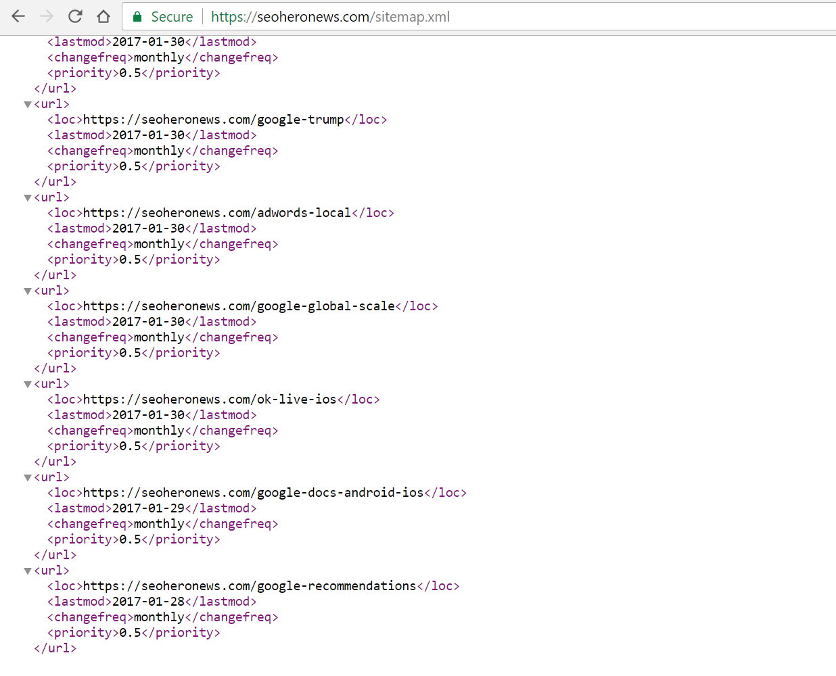Viewport: 836px width, 676px height.
Task: Open the browser home page icon
Action: coord(103,16)
